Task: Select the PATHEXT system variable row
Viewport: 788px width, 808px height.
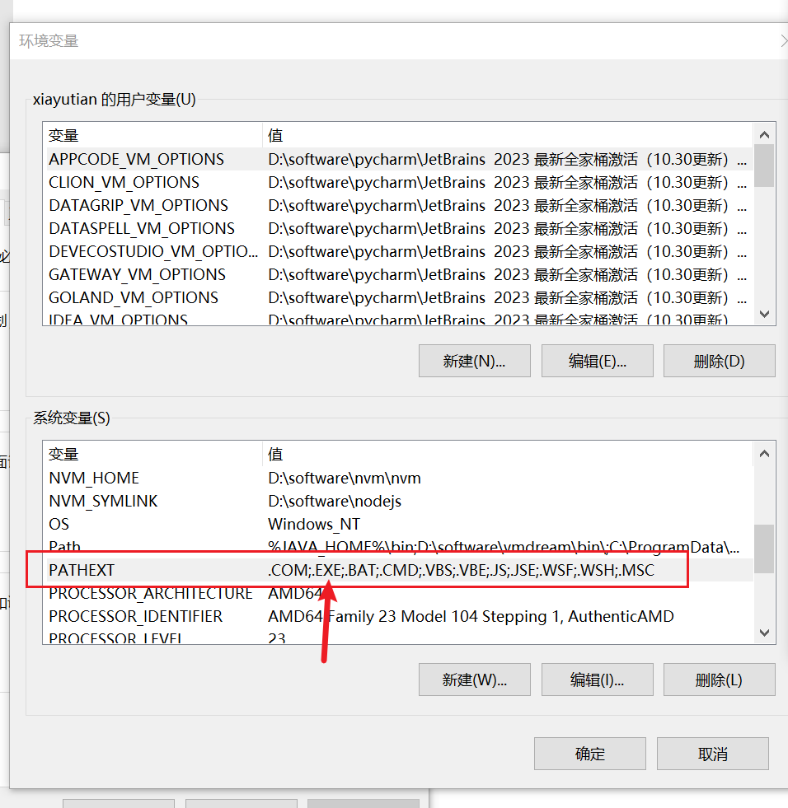Action: pos(82,570)
